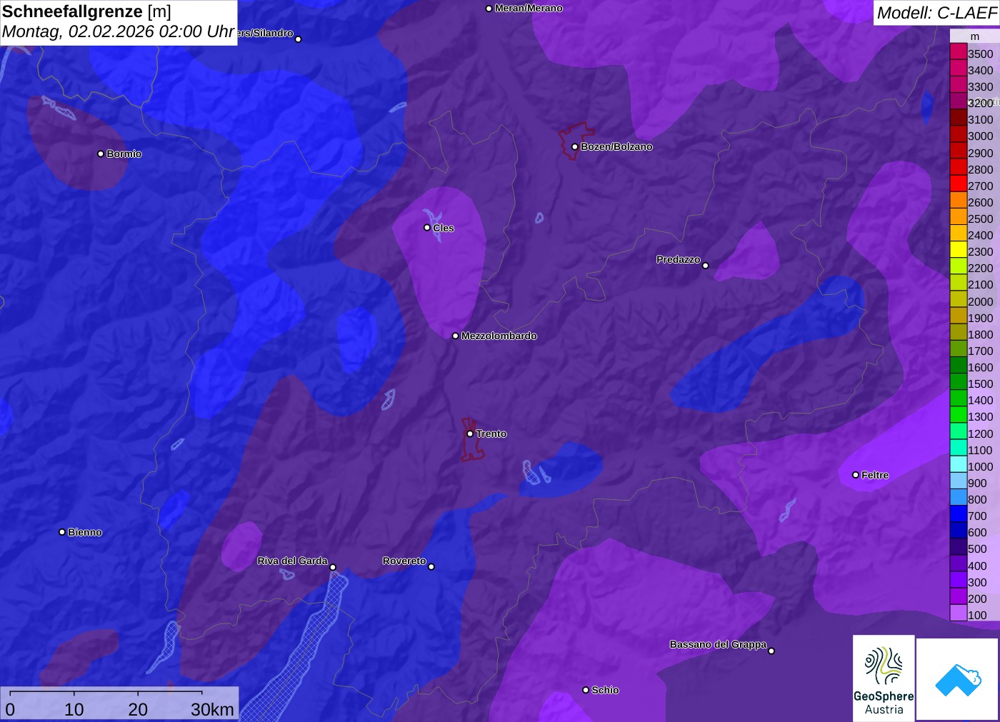The height and width of the screenshot is (722, 1000).
Task: Click the Bormio city marker
Action: pos(101,154)
